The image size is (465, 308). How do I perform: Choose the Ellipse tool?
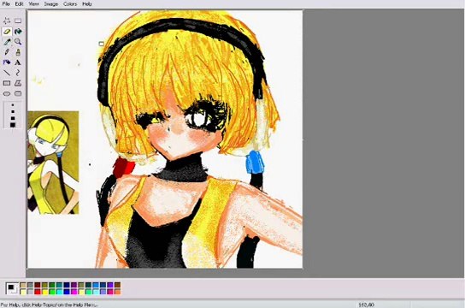7,94
